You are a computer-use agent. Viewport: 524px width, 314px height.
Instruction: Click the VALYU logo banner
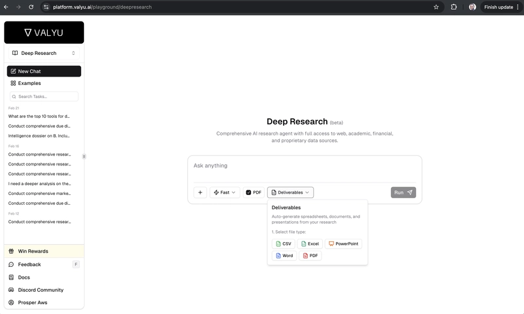coord(44,32)
